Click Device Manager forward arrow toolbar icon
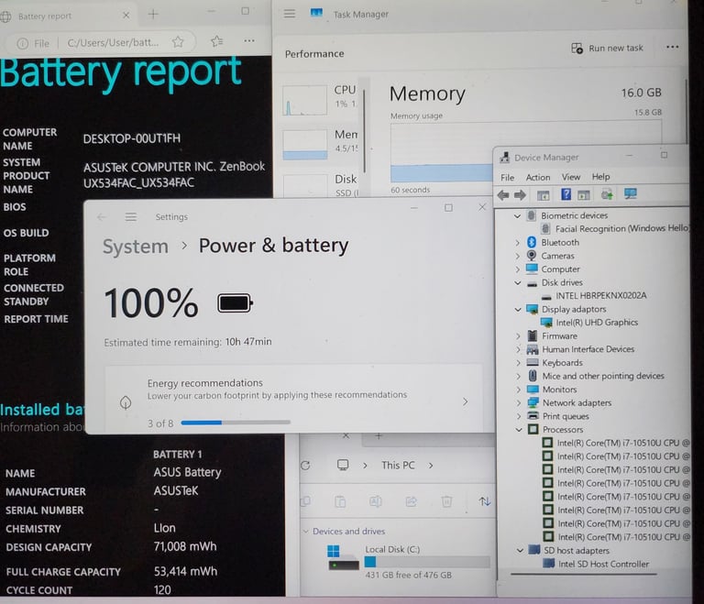This screenshot has width=704, height=604. [520, 195]
